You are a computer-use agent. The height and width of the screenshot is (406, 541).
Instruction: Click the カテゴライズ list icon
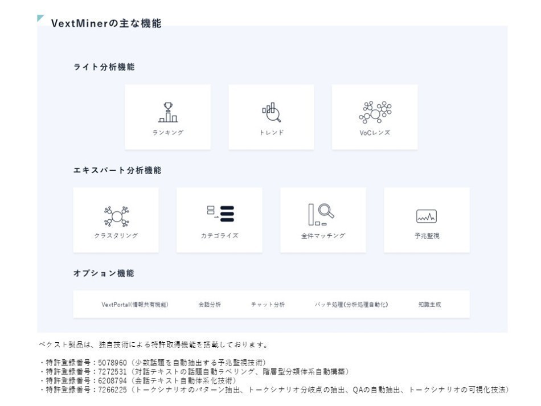pos(220,214)
